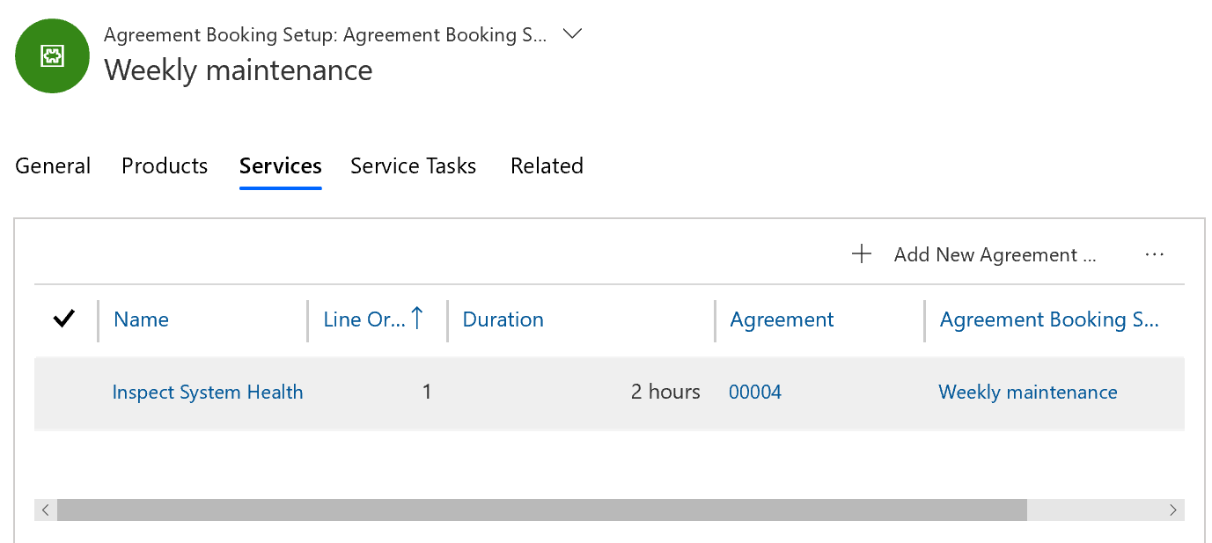Click the plus icon to add agreement service
The width and height of the screenshot is (1212, 543).
(x=862, y=254)
